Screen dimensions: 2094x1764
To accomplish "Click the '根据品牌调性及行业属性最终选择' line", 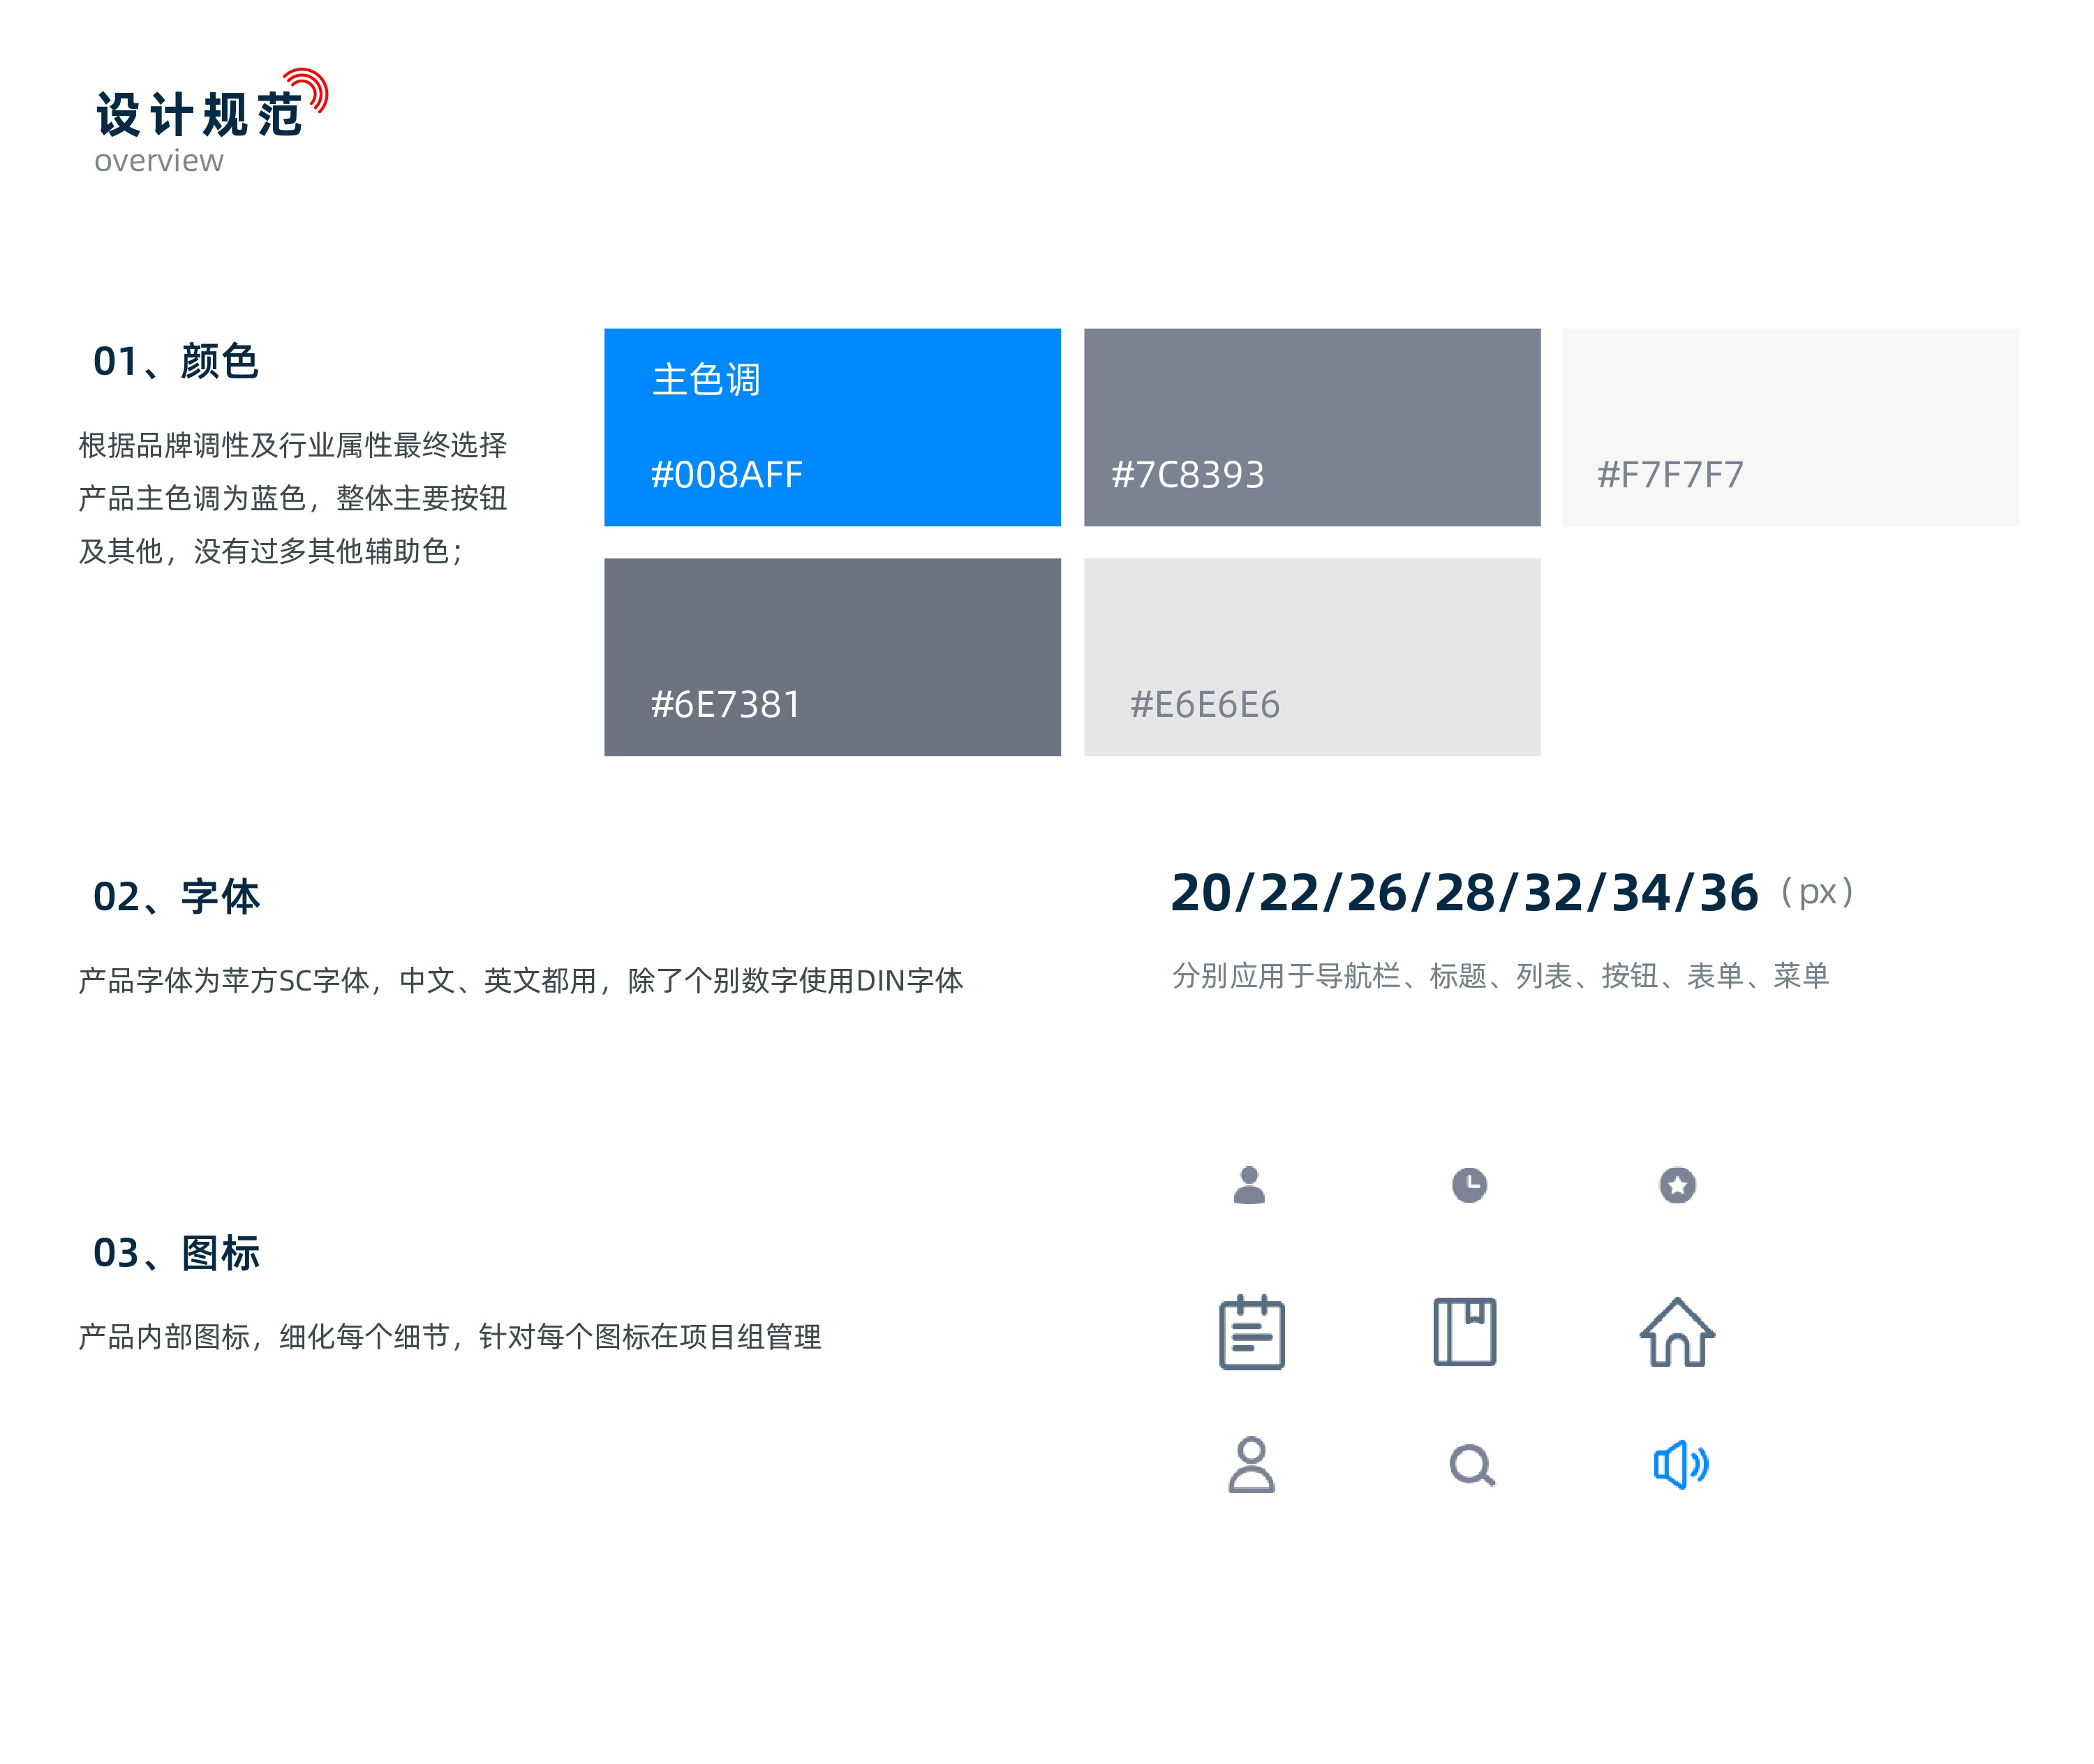I will click(x=292, y=445).
